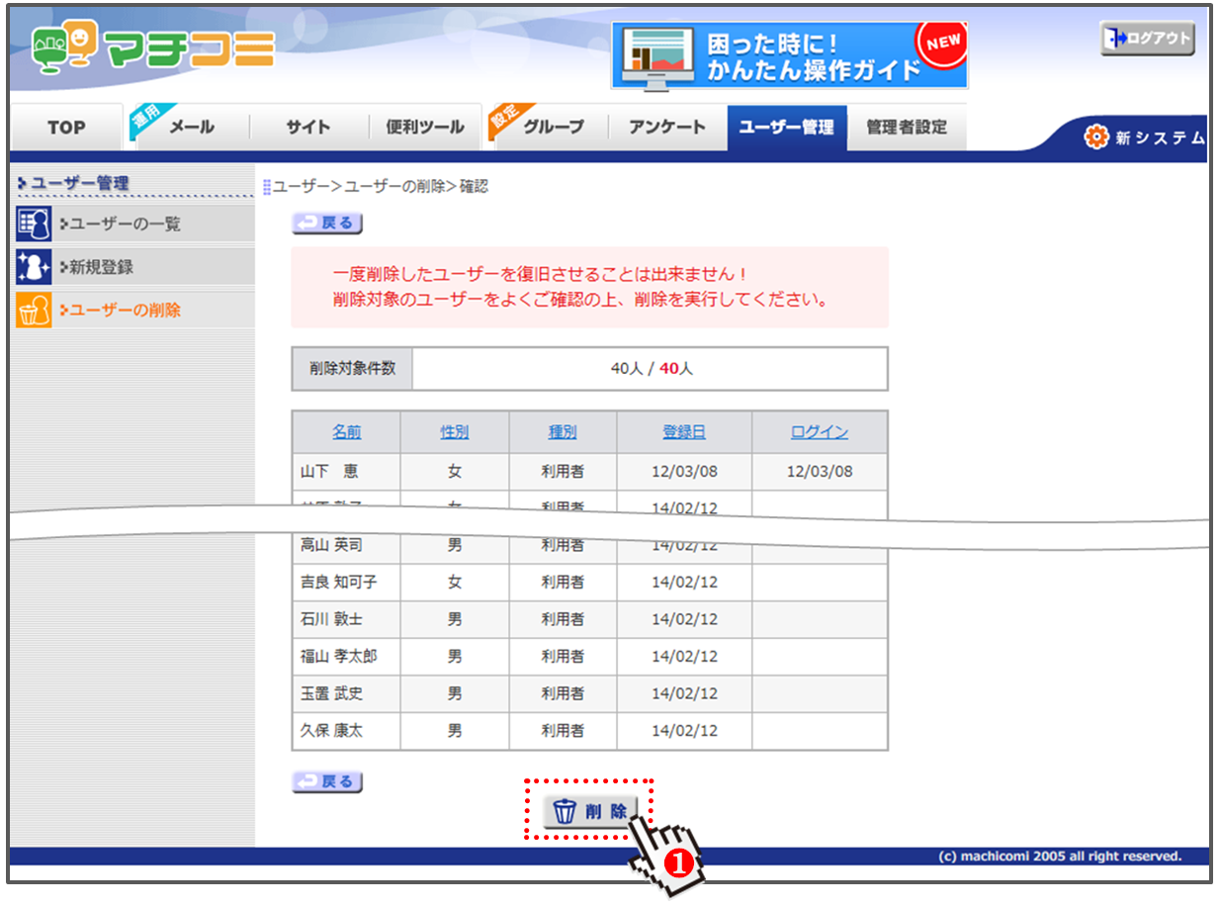Viewport: 1220px width, 907px height.
Task: Click the bottom 戻る back button
Action: pyautogui.click(x=327, y=782)
